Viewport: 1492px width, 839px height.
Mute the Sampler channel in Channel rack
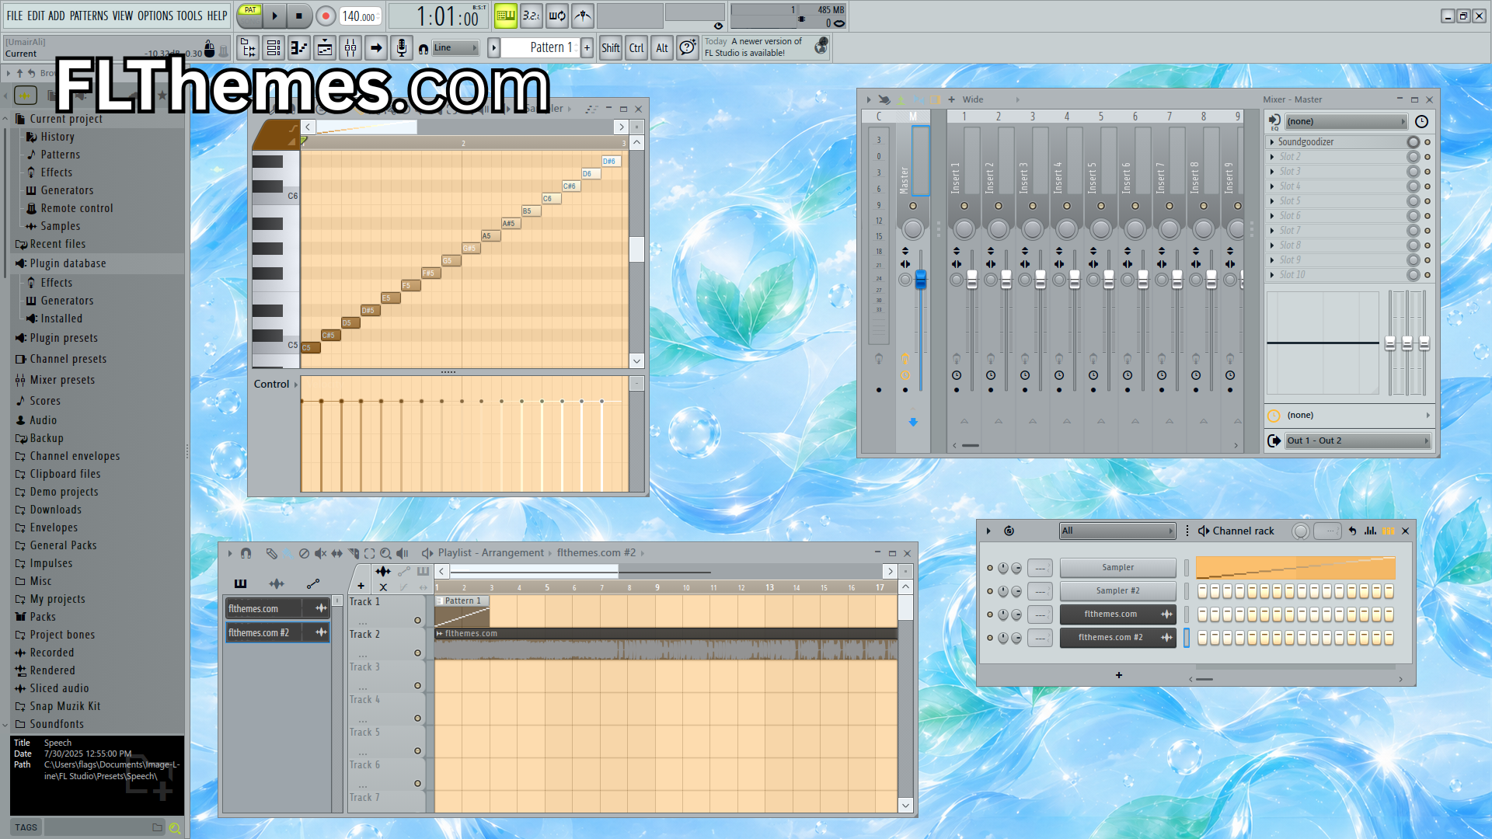(989, 568)
